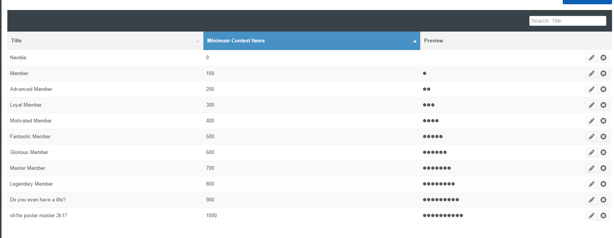
Task: Click the 300 minimum content value
Action: [x=210, y=105]
